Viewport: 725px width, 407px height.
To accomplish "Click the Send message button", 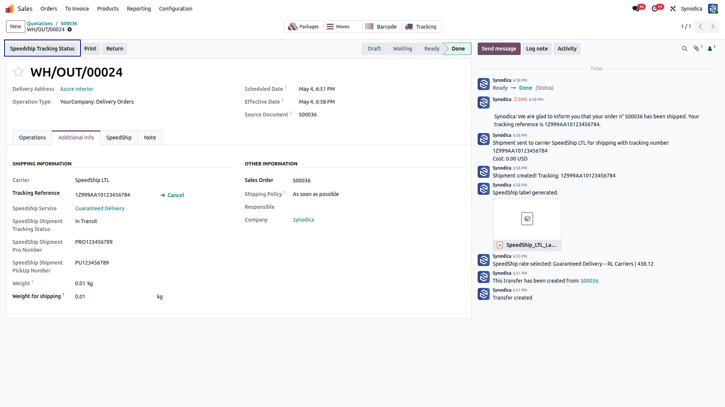I will coord(499,49).
